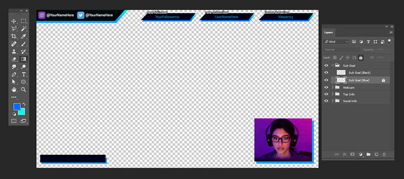Select the Healing Brush tool
The height and width of the screenshot is (179, 404).
tap(14, 44)
